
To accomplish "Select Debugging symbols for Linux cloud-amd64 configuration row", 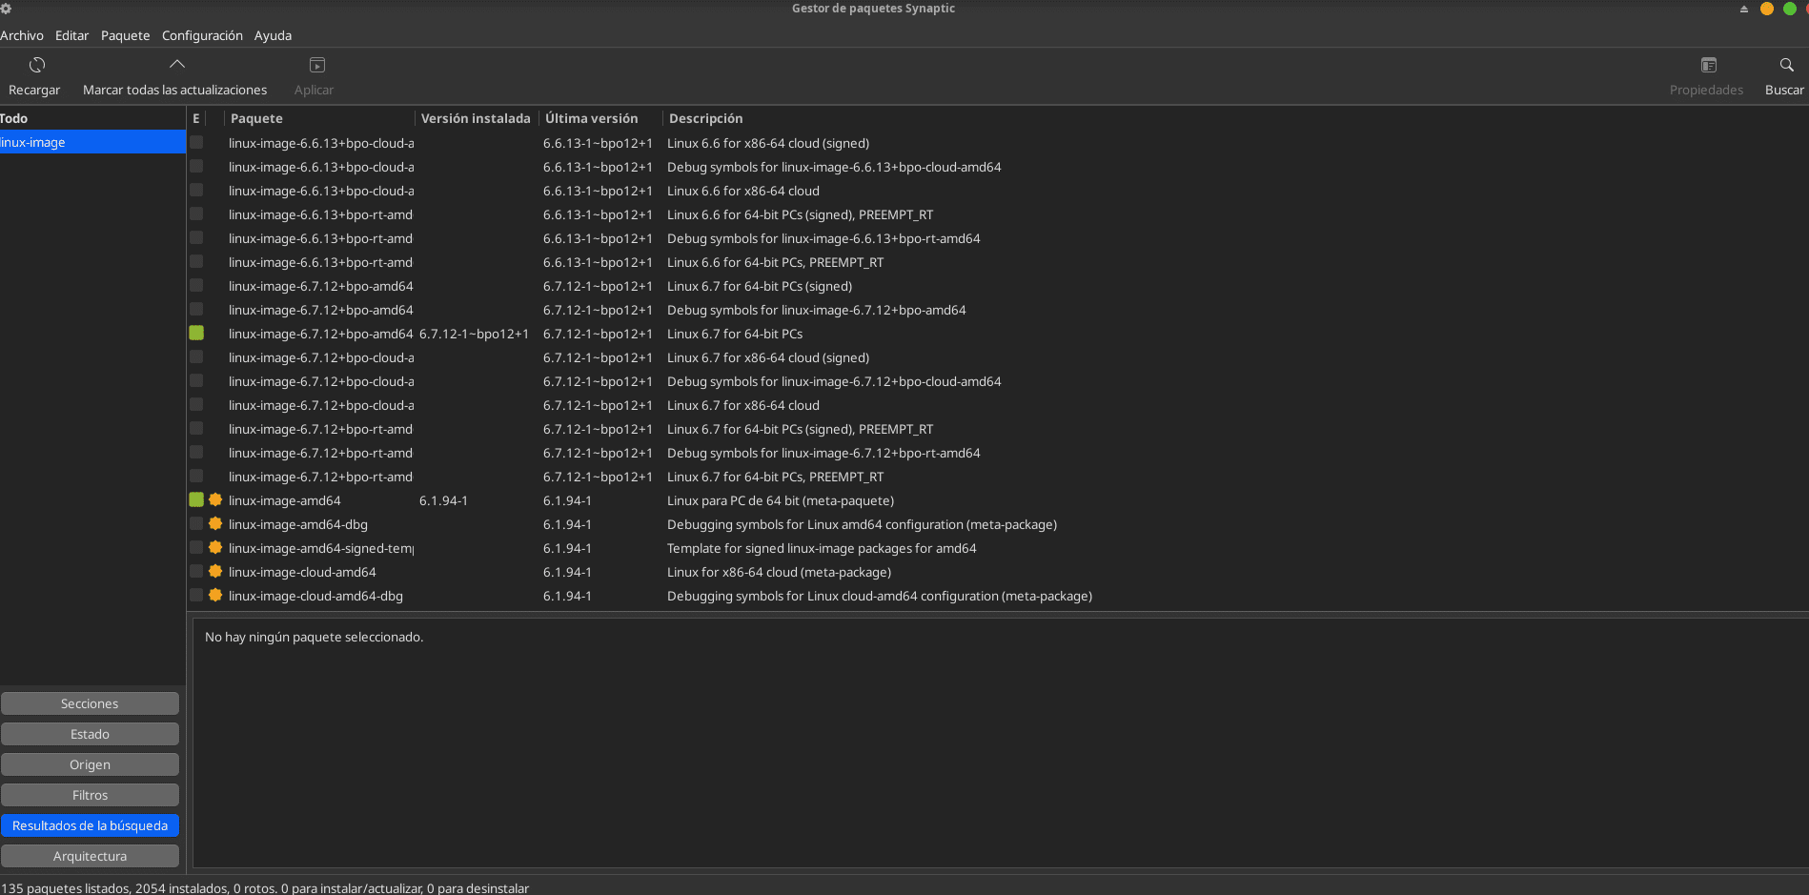I will [x=998, y=596].
